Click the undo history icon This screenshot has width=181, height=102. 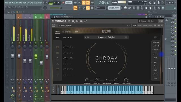click(150, 3)
